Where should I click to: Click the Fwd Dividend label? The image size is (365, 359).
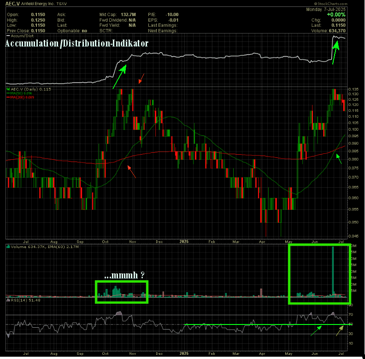[x=113, y=20]
